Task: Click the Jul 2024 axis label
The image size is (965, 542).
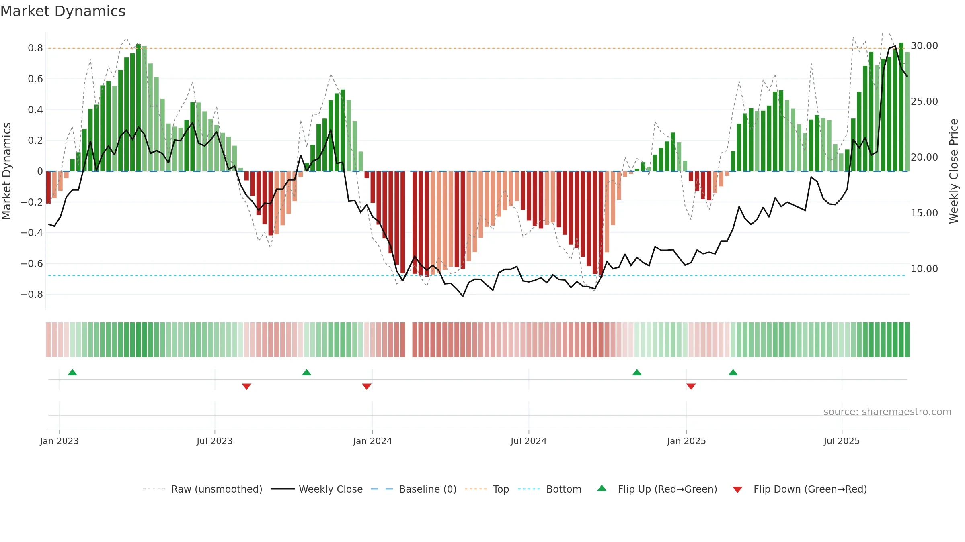Action: (x=529, y=441)
